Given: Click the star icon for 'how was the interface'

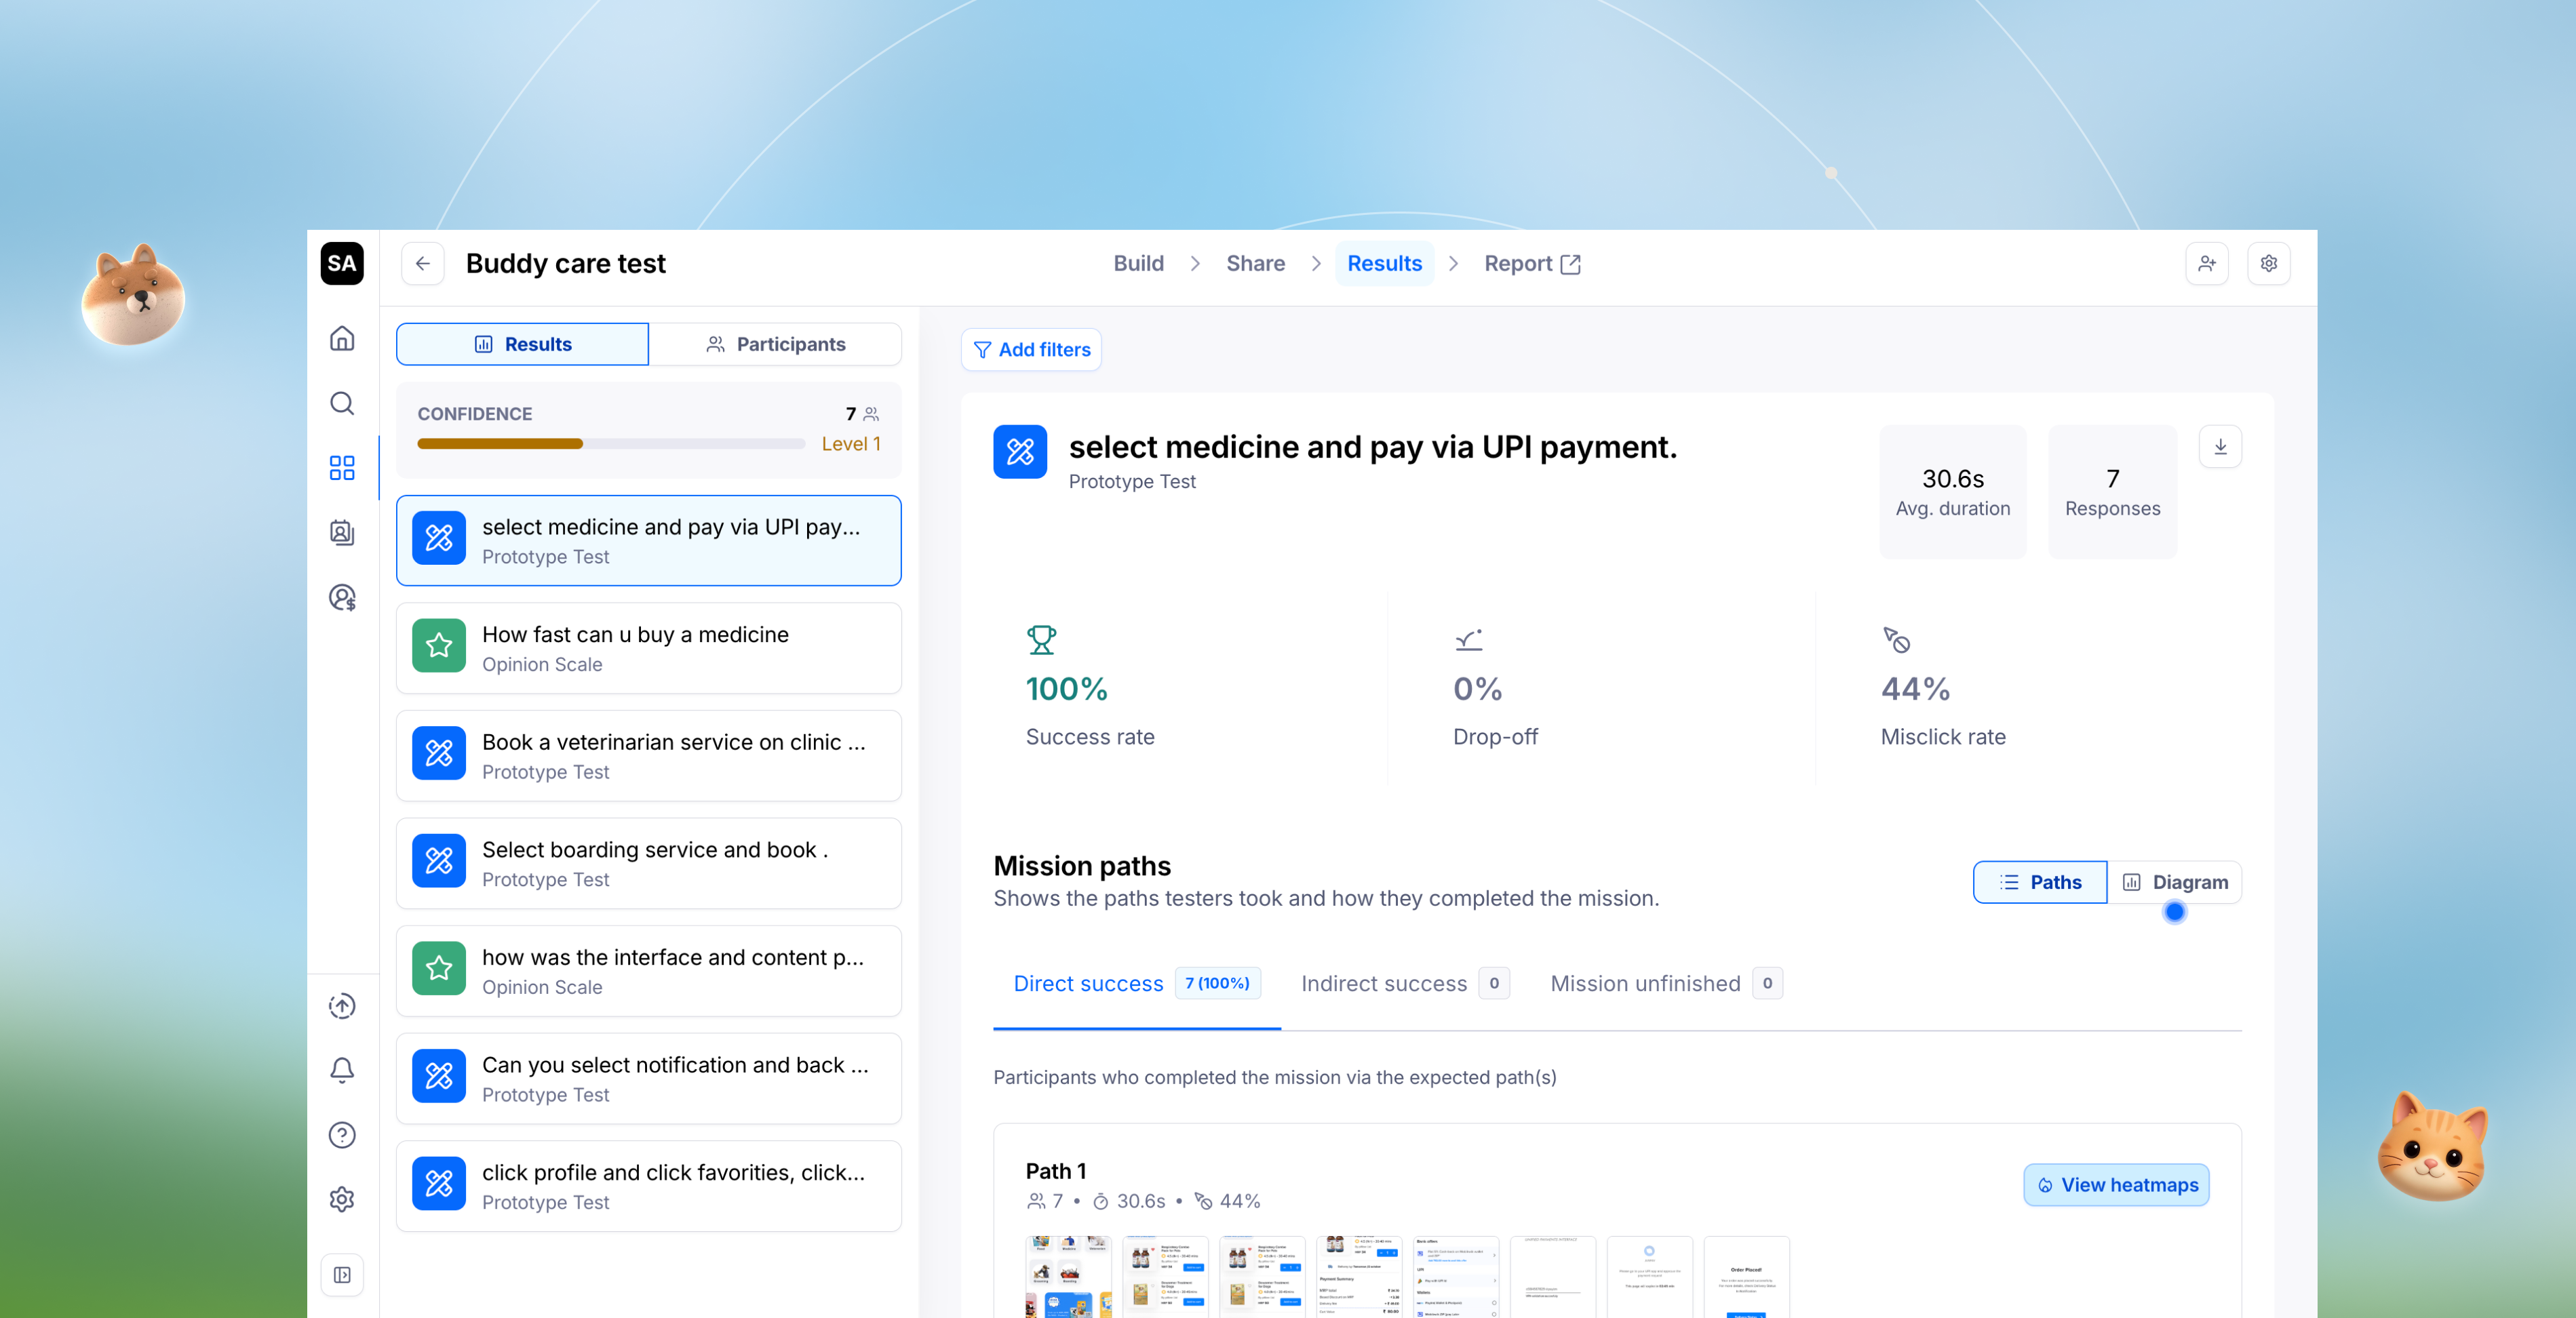Looking at the screenshot, I should point(439,968).
